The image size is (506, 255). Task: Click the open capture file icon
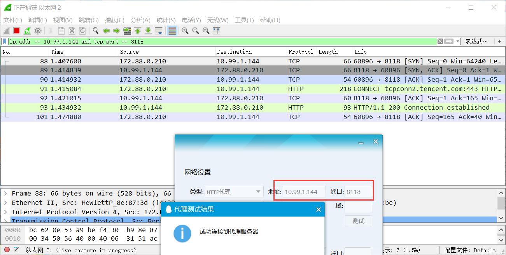pos(51,31)
